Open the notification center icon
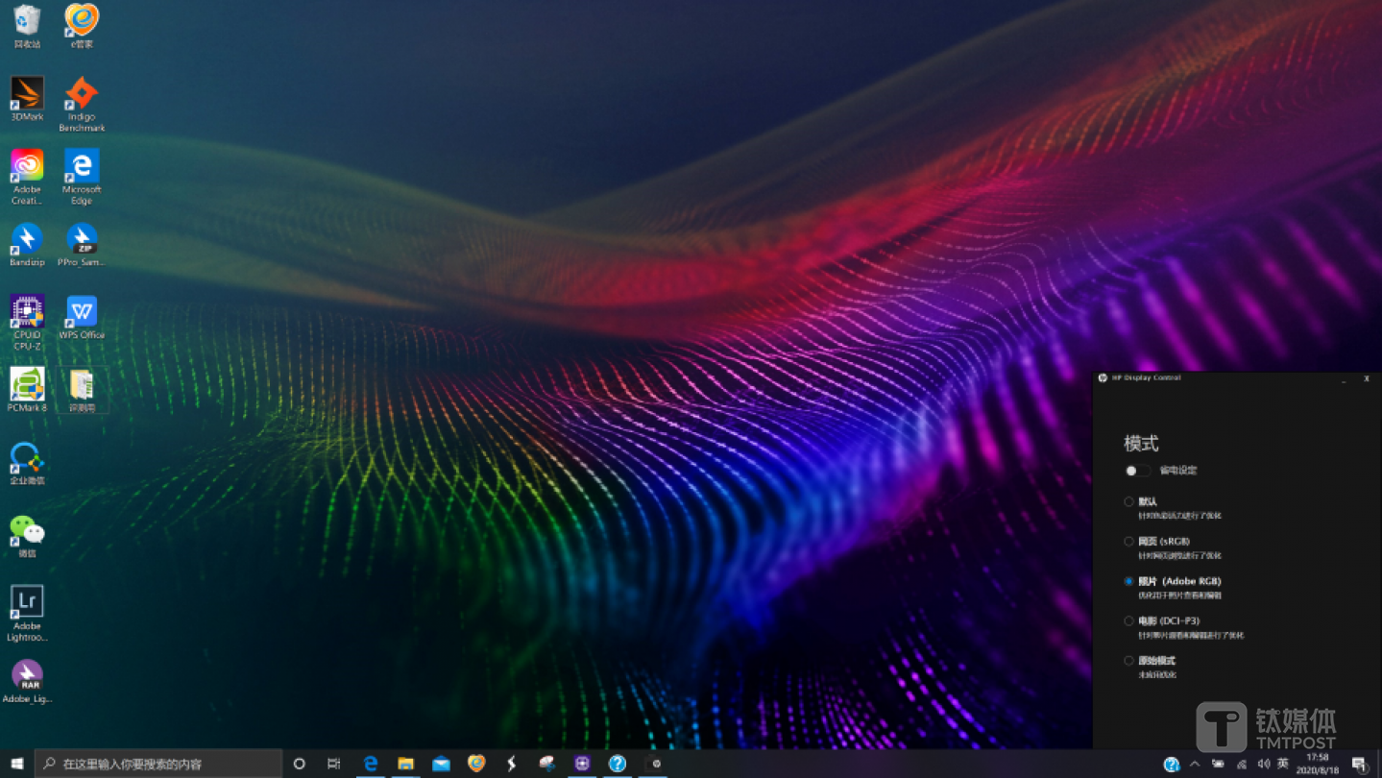Image resolution: width=1382 pixels, height=778 pixels. pos(1359,765)
